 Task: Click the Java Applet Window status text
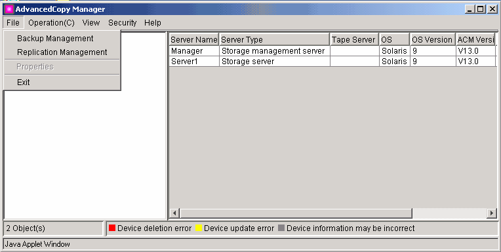click(37, 244)
